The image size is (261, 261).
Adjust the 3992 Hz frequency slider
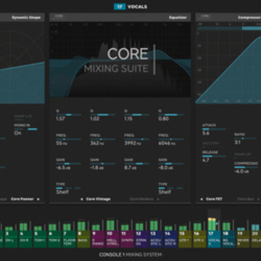point(137,139)
